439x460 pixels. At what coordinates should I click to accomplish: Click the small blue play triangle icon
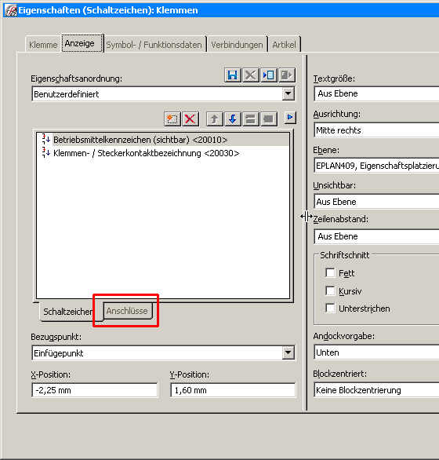[x=290, y=118]
